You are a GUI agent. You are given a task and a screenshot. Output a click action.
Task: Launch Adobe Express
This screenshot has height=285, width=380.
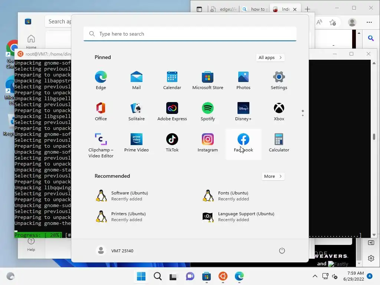click(x=172, y=111)
